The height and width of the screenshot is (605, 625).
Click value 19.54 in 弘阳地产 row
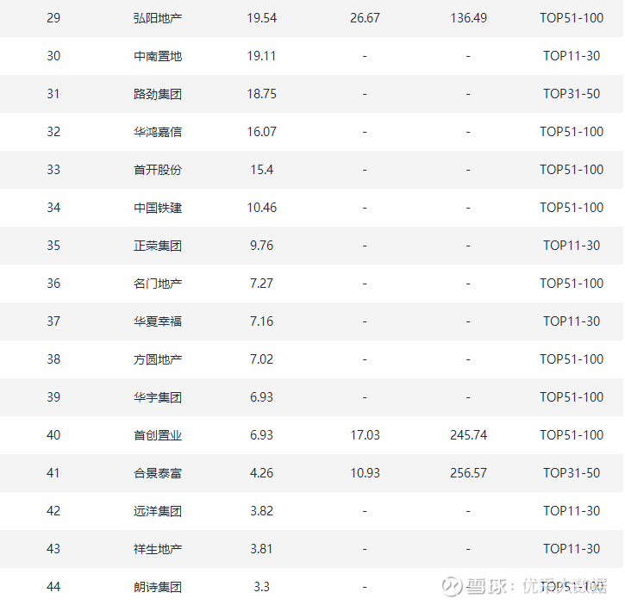pos(261,18)
